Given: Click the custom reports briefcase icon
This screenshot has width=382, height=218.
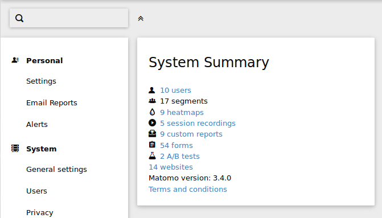Looking at the screenshot, I should 152,134.
